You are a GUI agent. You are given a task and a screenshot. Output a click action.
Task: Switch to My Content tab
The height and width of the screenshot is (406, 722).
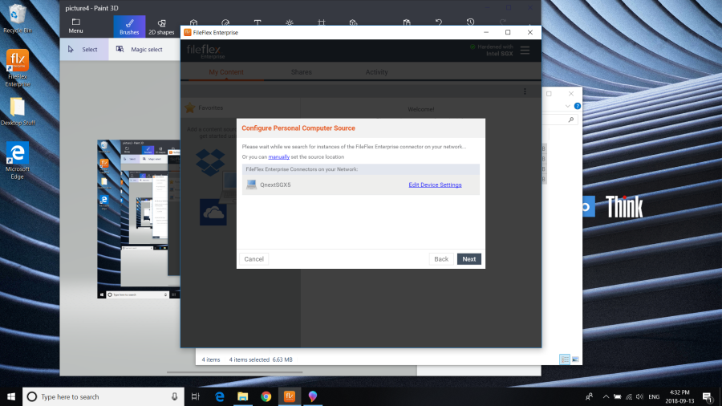click(x=226, y=71)
